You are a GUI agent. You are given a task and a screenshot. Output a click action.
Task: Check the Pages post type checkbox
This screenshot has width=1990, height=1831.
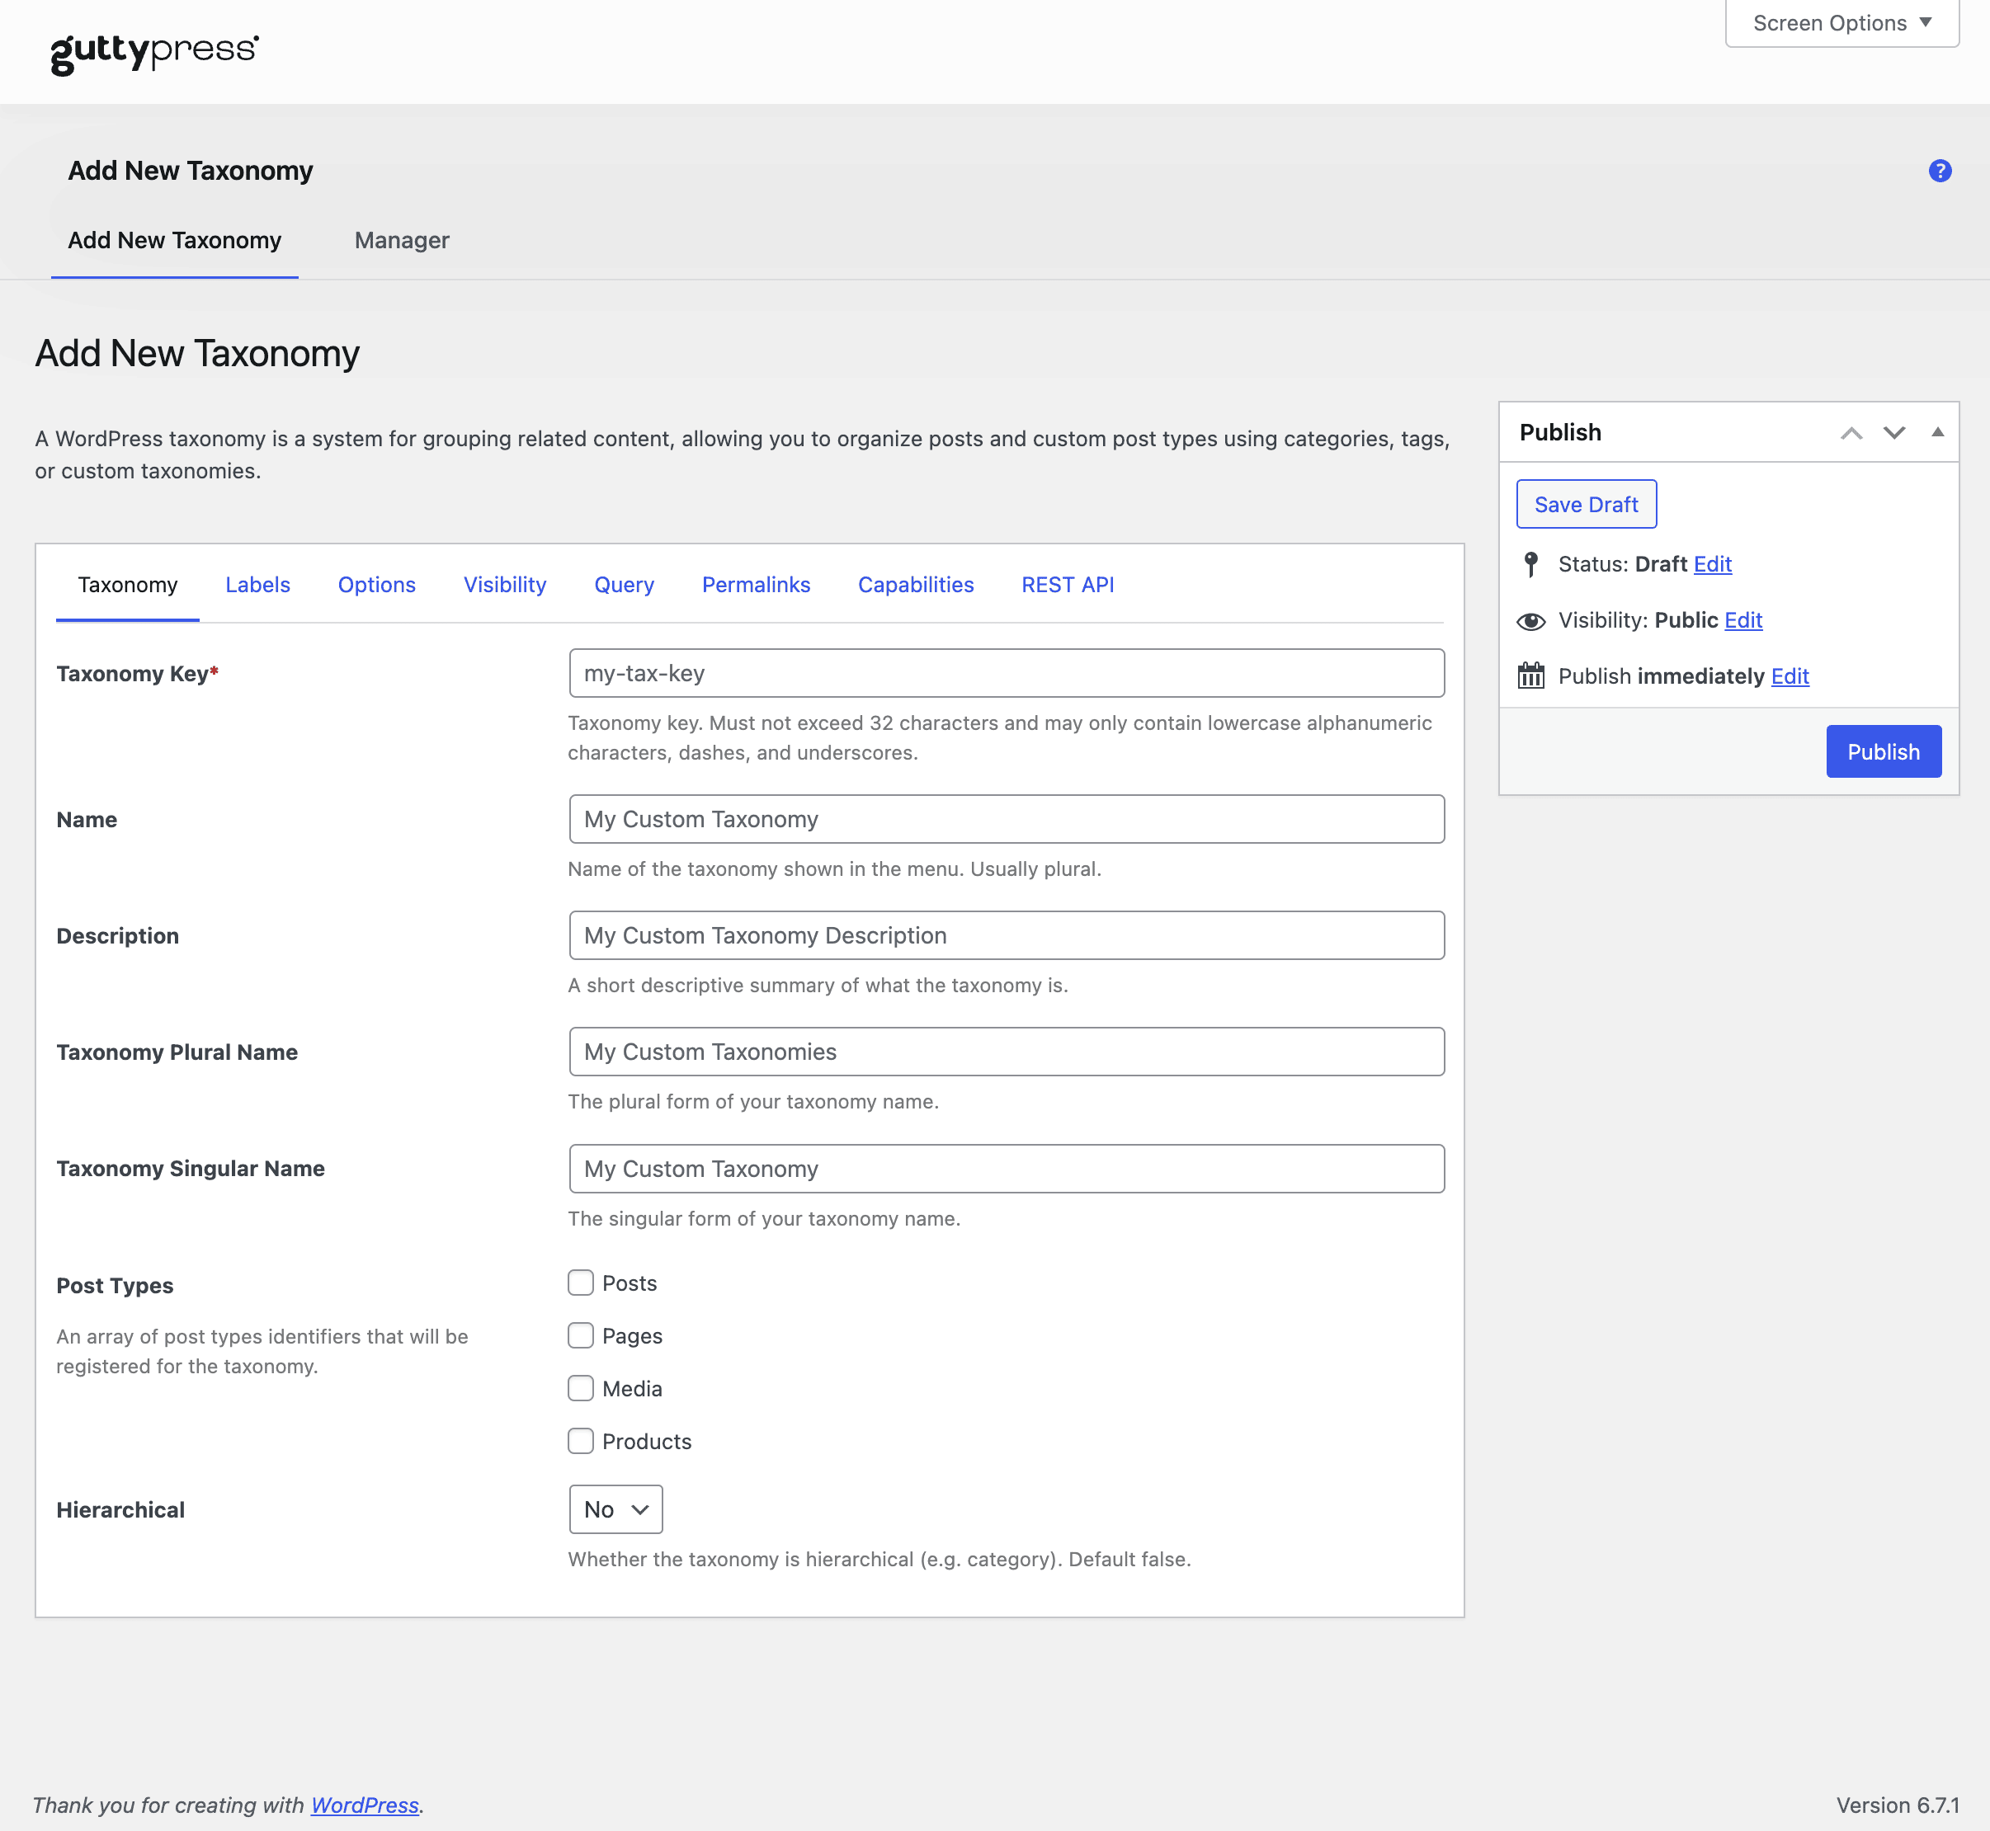tap(581, 1335)
